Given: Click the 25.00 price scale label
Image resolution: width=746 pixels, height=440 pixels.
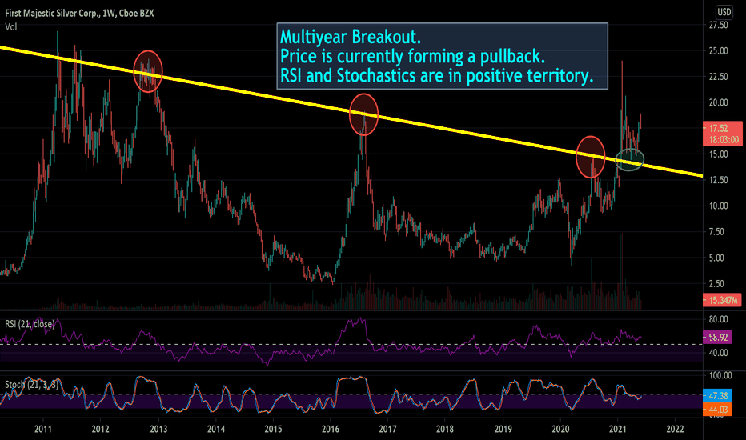Looking at the screenshot, I should coord(718,50).
